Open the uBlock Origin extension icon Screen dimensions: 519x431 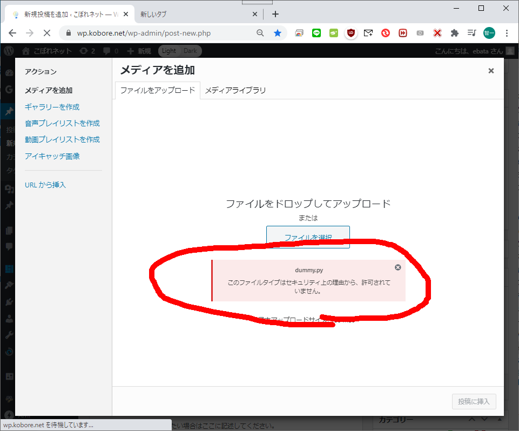(351, 33)
